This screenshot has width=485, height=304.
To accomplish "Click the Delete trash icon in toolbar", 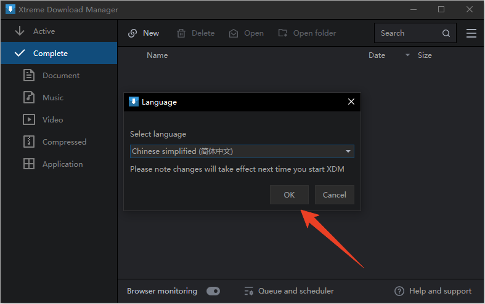I will coord(181,33).
